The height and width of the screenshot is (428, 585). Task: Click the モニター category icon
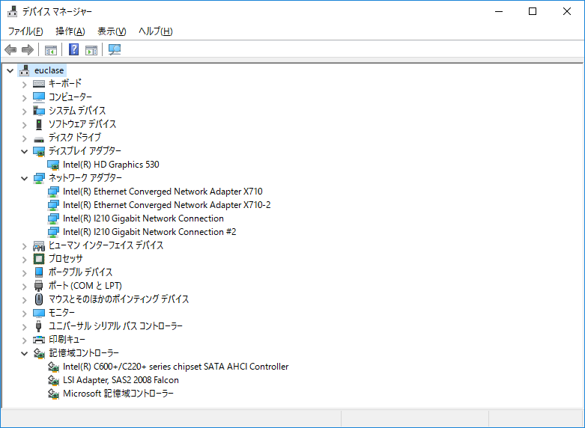coord(39,313)
